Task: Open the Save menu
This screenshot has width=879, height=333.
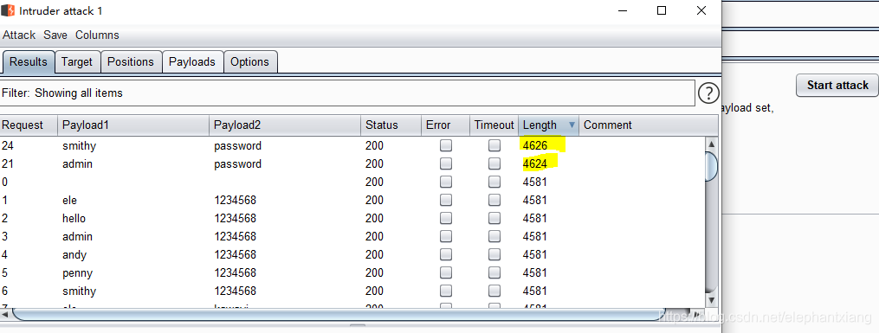Action: [x=55, y=35]
